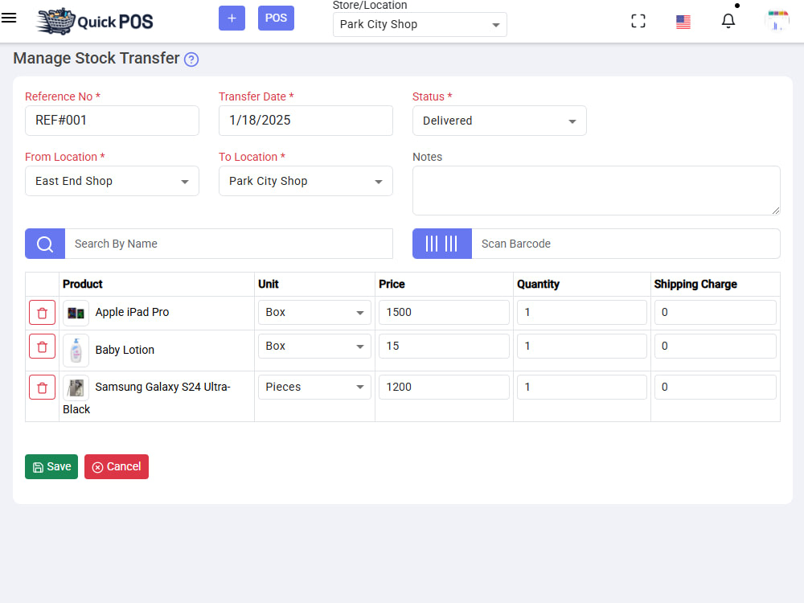Open Unit dropdown for Apple iPad Pro
This screenshot has width=804, height=603.
[314, 312]
